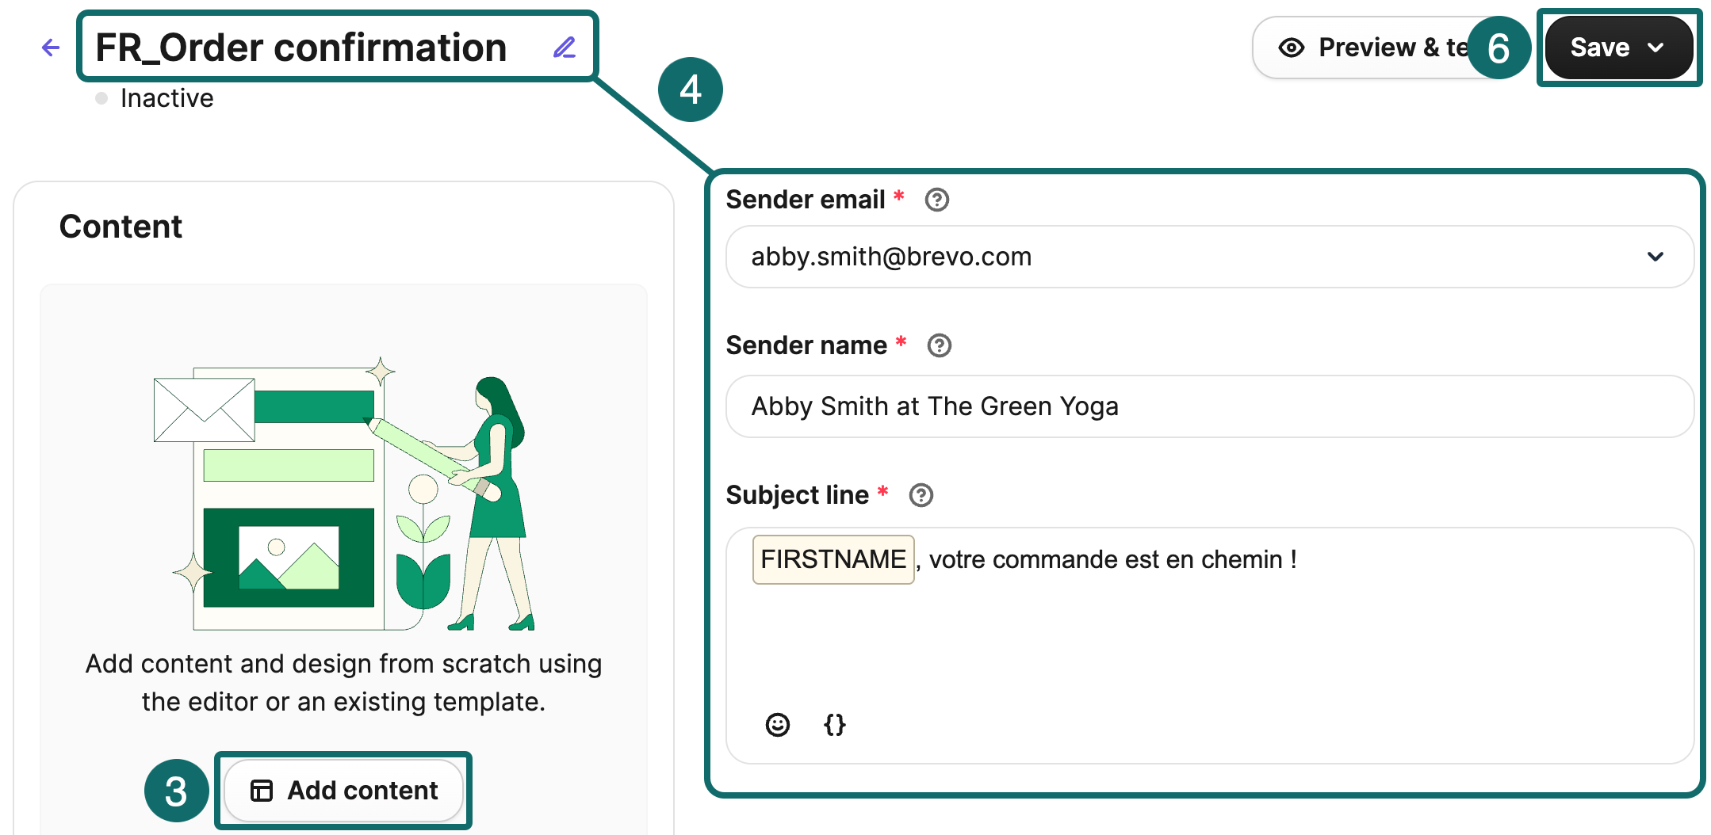The image size is (1711, 835).
Task: Open Sender email help tooltip icon
Action: coord(937,200)
